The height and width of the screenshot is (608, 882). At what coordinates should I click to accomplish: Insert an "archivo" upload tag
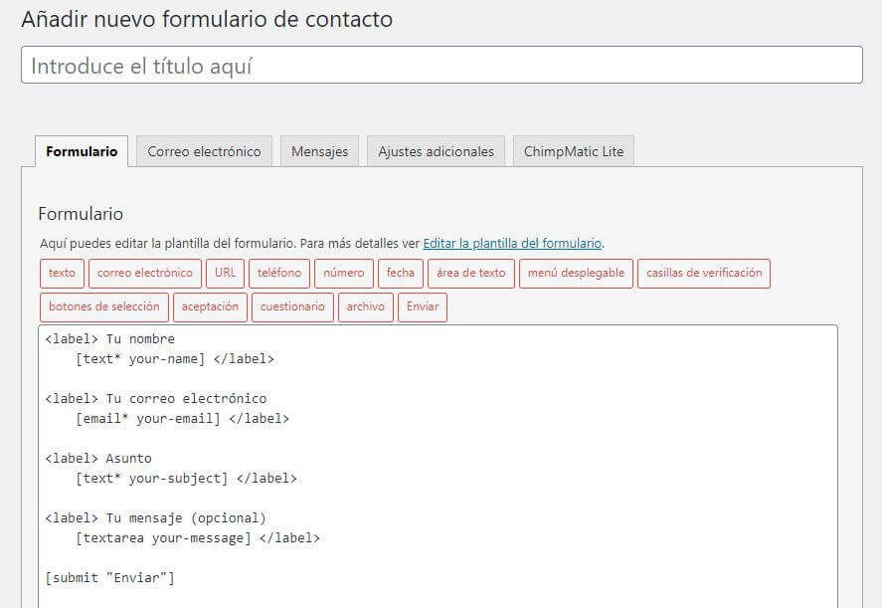(365, 306)
